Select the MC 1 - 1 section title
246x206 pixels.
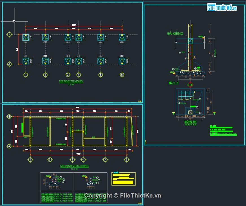(x=173, y=83)
